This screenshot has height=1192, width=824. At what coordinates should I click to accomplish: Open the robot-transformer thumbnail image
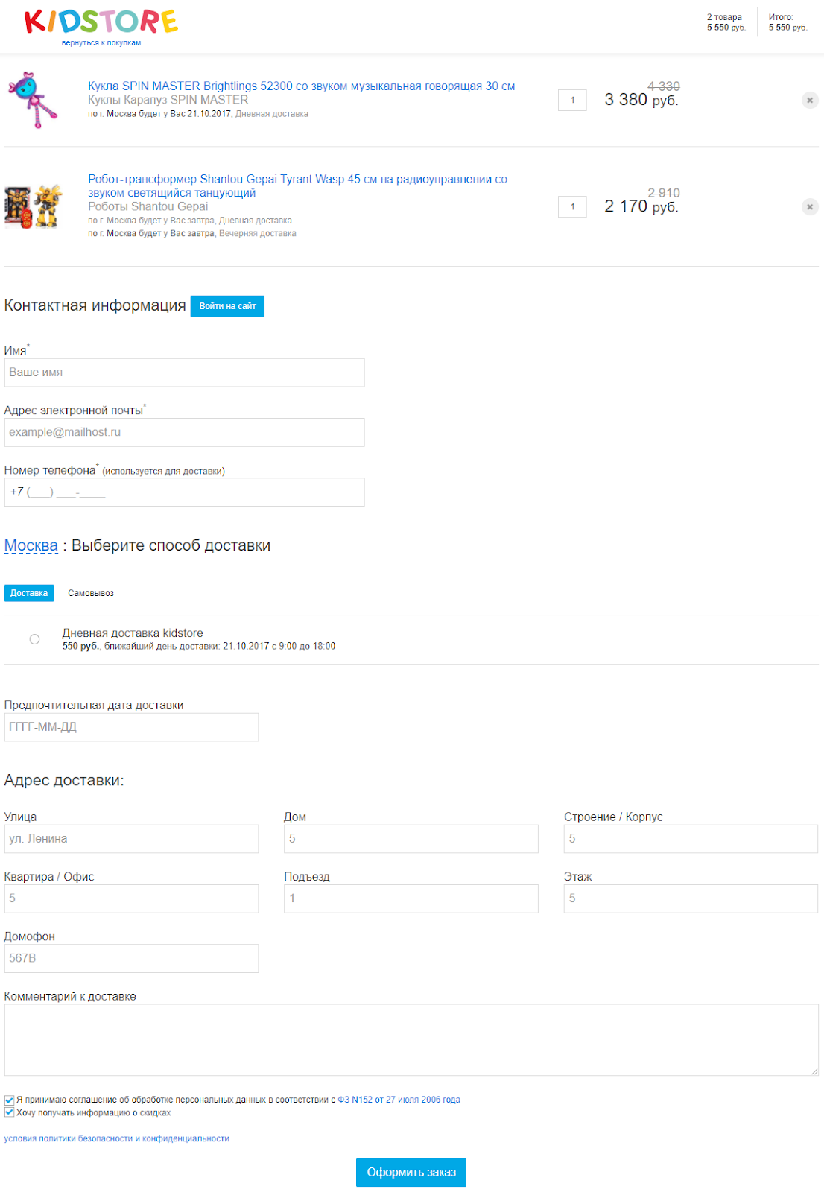34,206
